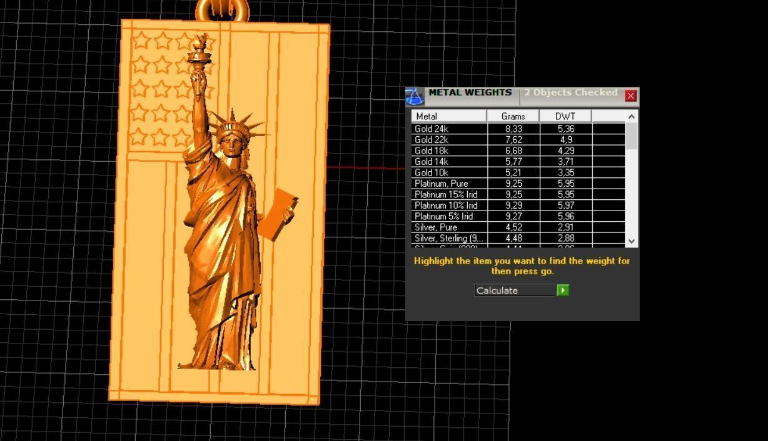Click the list scrollbar up arrow
This screenshot has width=768, height=441.
pyautogui.click(x=631, y=116)
